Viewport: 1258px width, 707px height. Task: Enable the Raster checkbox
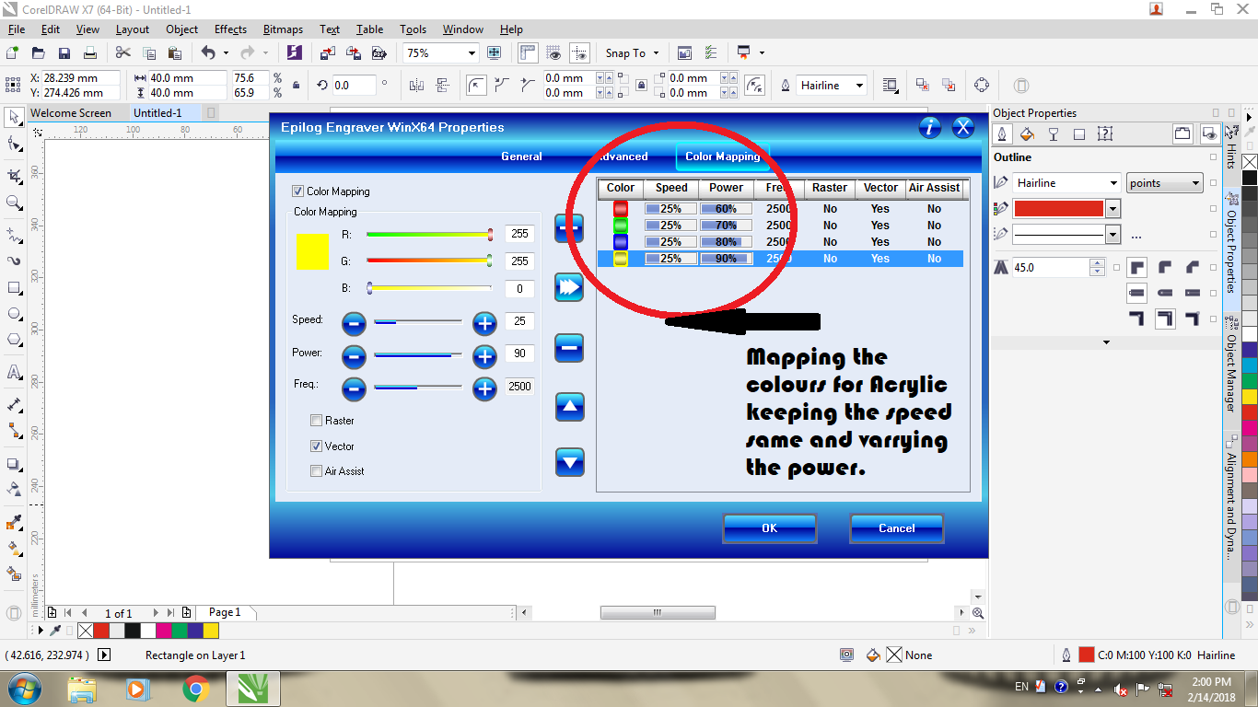pos(317,421)
